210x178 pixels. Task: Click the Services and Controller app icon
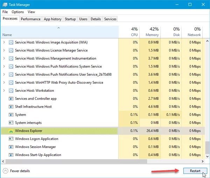point(11,99)
